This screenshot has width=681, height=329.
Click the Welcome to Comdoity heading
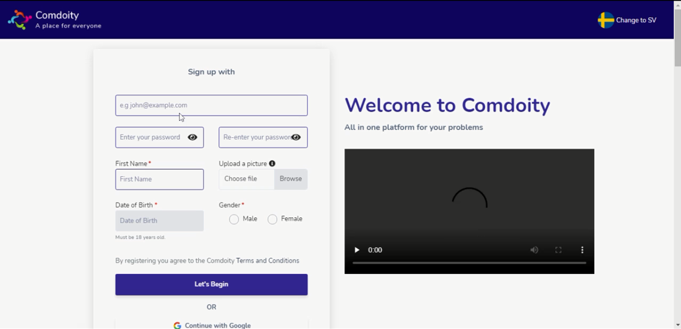click(447, 105)
